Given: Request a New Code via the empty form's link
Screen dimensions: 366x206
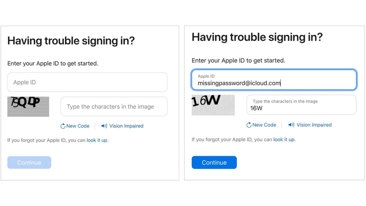Looking at the screenshot, I should pyautogui.click(x=78, y=126).
